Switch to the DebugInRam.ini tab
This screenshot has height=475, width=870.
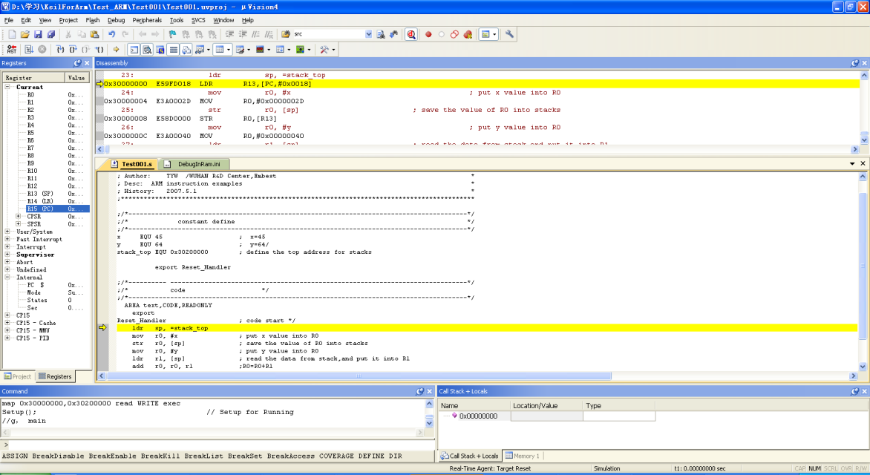click(x=198, y=163)
